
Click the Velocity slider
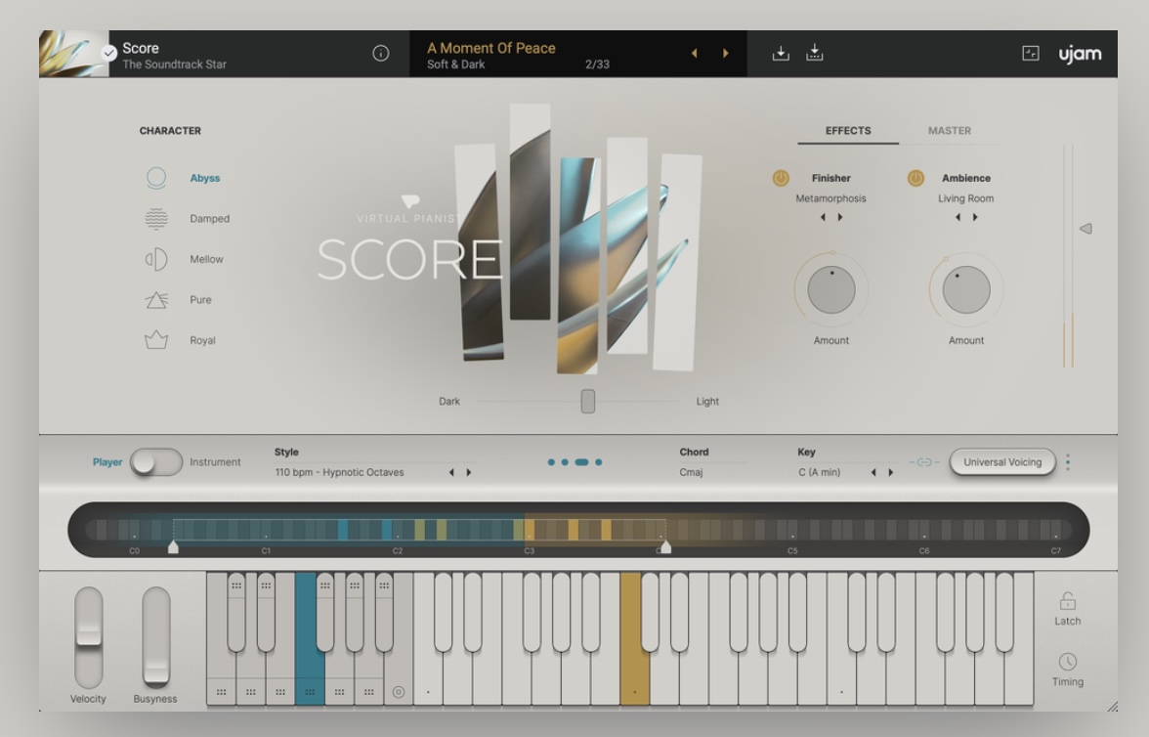[x=89, y=636]
